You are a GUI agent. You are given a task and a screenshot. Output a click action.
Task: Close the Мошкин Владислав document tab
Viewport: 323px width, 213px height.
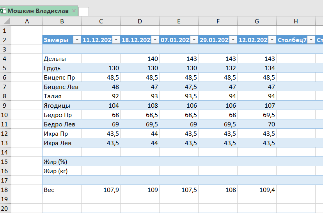click(x=74, y=11)
